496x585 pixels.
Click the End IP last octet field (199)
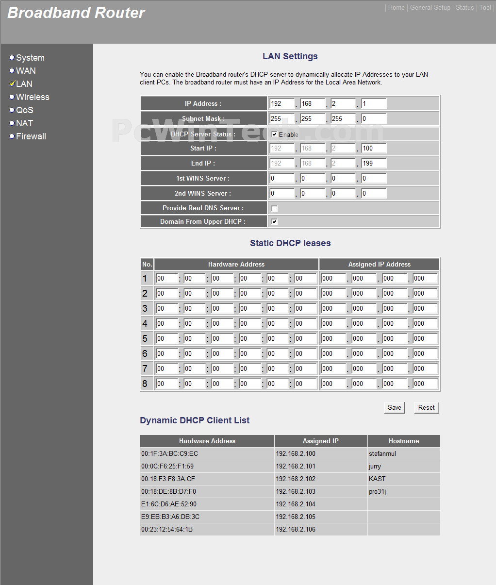coord(374,163)
